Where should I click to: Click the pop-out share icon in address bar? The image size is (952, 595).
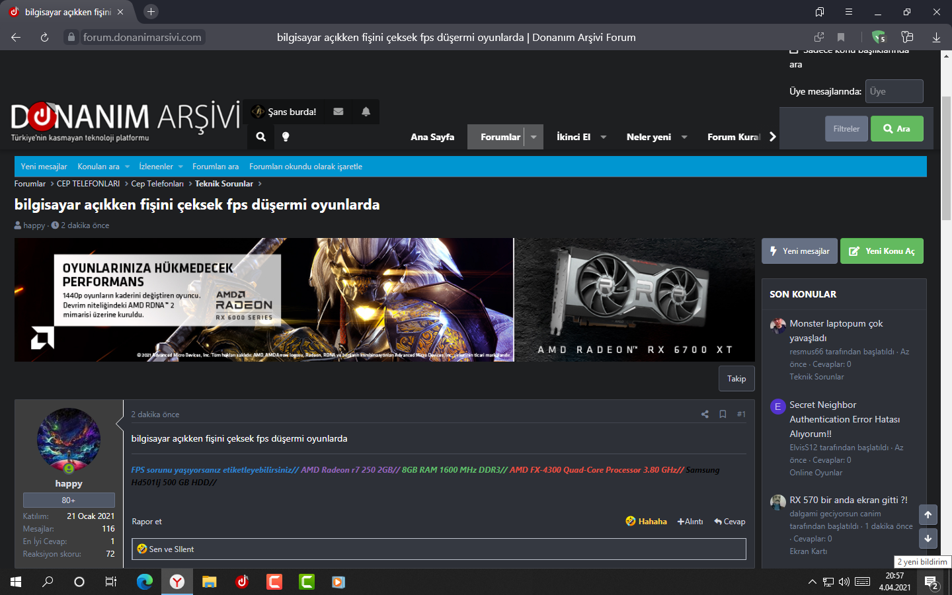[x=819, y=37]
